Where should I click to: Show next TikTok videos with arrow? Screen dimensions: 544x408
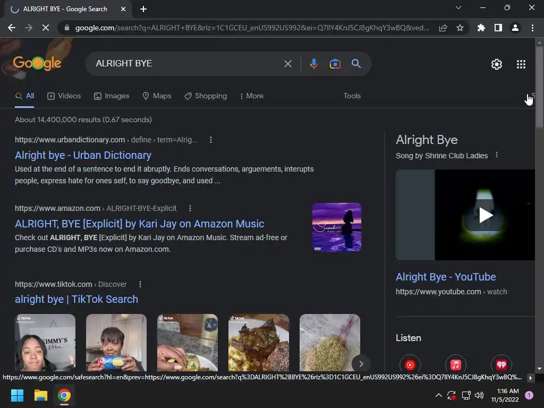click(361, 363)
